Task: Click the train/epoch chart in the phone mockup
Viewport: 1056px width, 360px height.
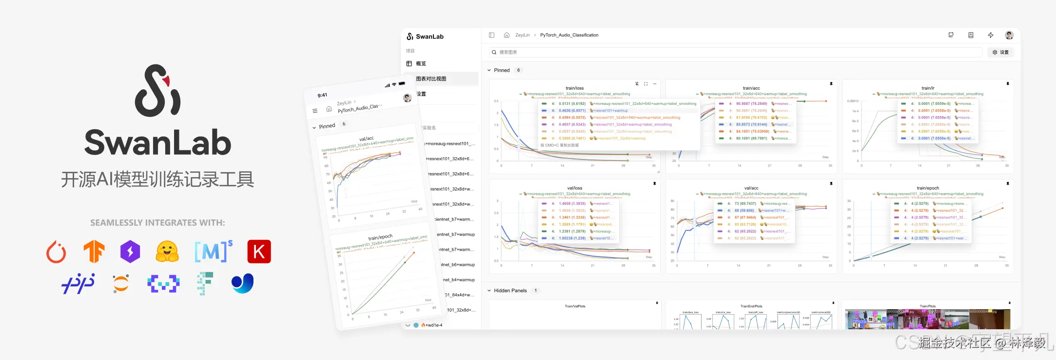Action: pyautogui.click(x=385, y=276)
